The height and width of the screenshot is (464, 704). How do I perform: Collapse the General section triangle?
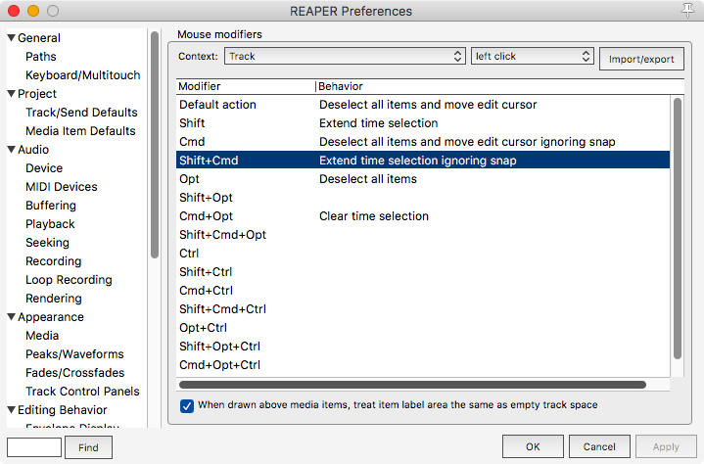pos(12,38)
